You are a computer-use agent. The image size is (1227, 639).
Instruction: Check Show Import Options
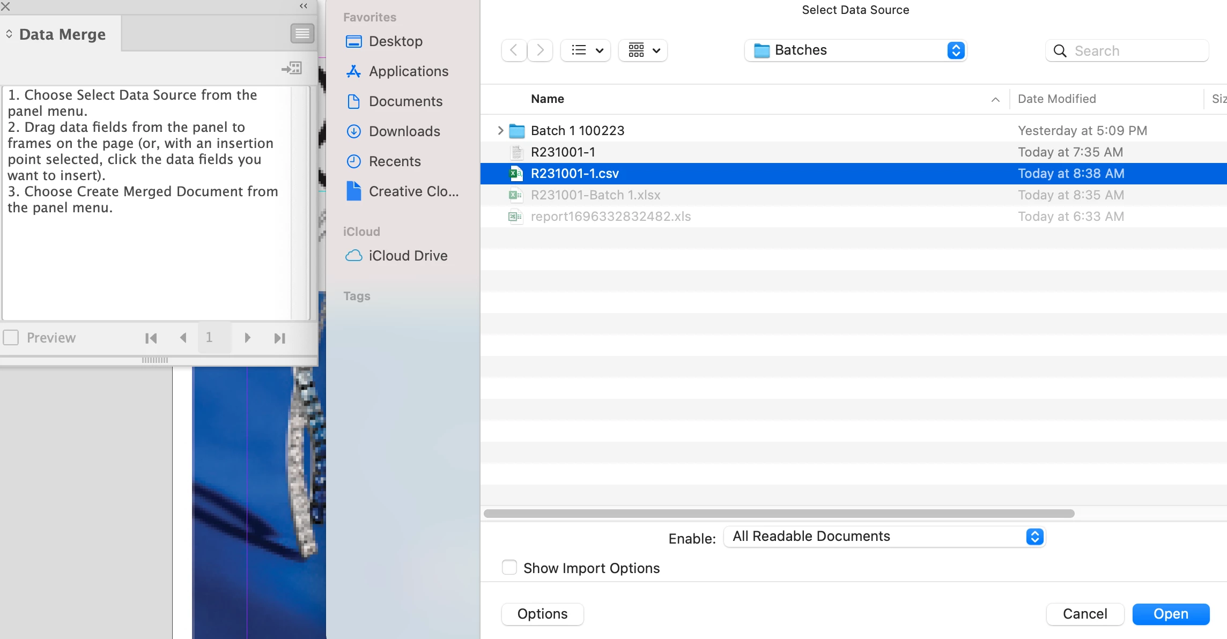509,567
